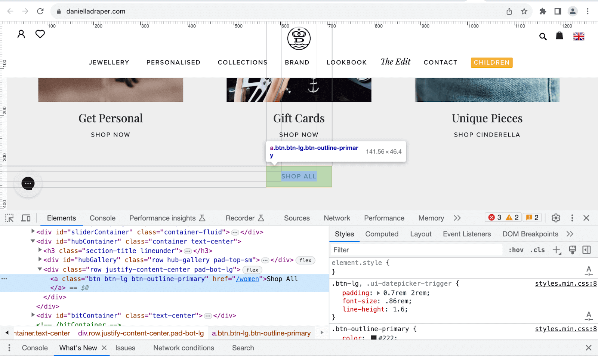Open DevTools settings gear
The image size is (598, 356).
tap(556, 218)
